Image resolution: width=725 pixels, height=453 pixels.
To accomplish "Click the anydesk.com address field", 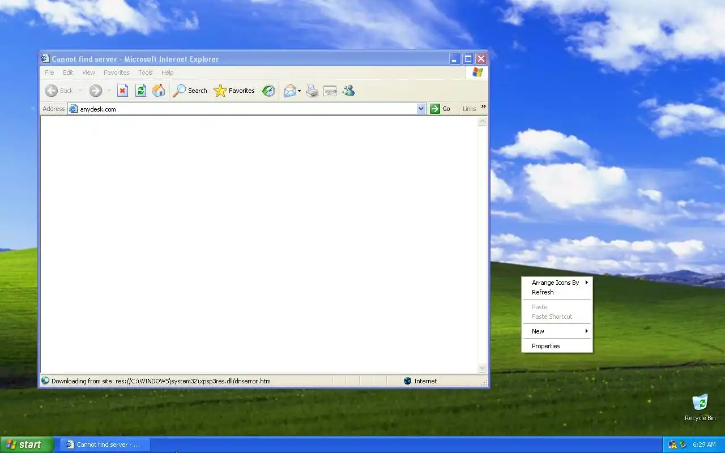I will pyautogui.click(x=247, y=109).
